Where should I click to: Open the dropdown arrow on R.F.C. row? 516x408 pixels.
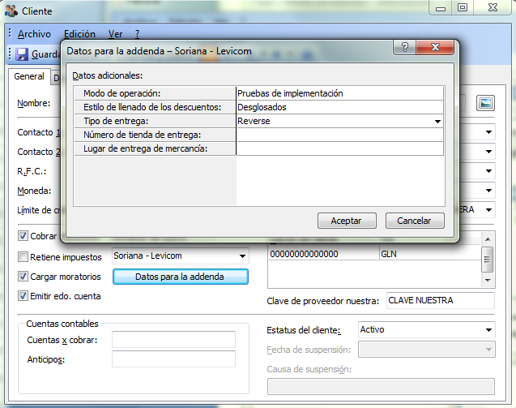tap(488, 171)
